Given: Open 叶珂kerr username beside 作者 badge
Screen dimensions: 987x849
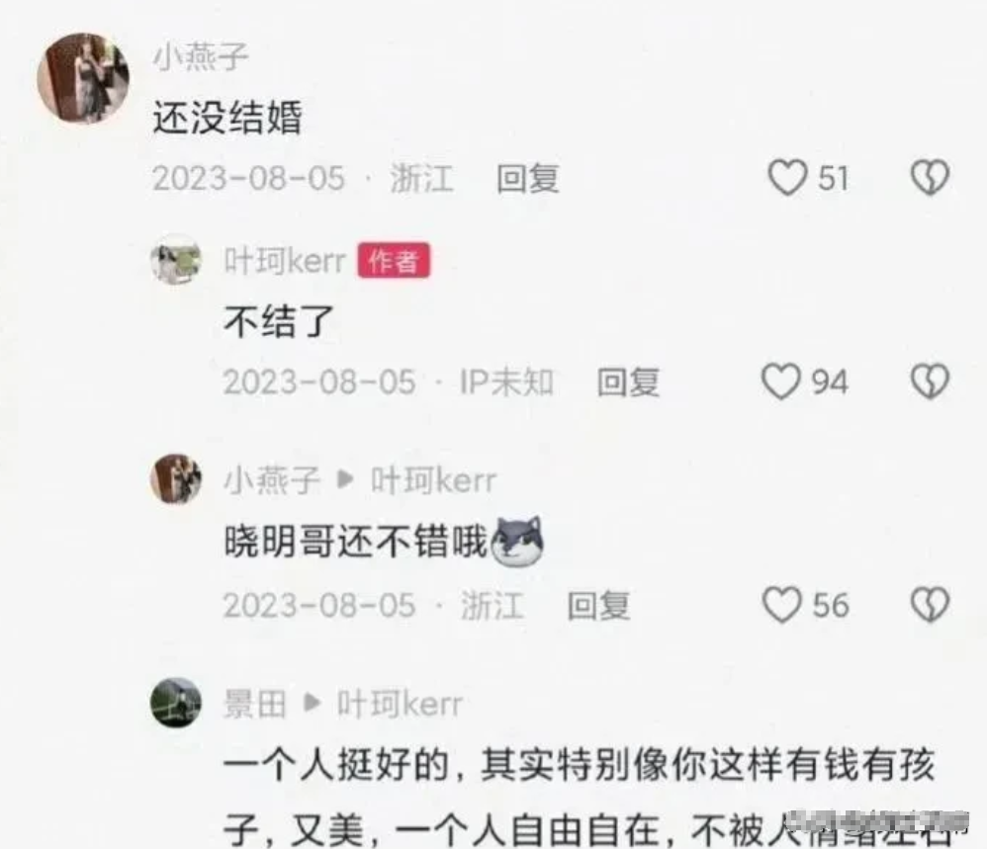Looking at the screenshot, I should [x=285, y=260].
